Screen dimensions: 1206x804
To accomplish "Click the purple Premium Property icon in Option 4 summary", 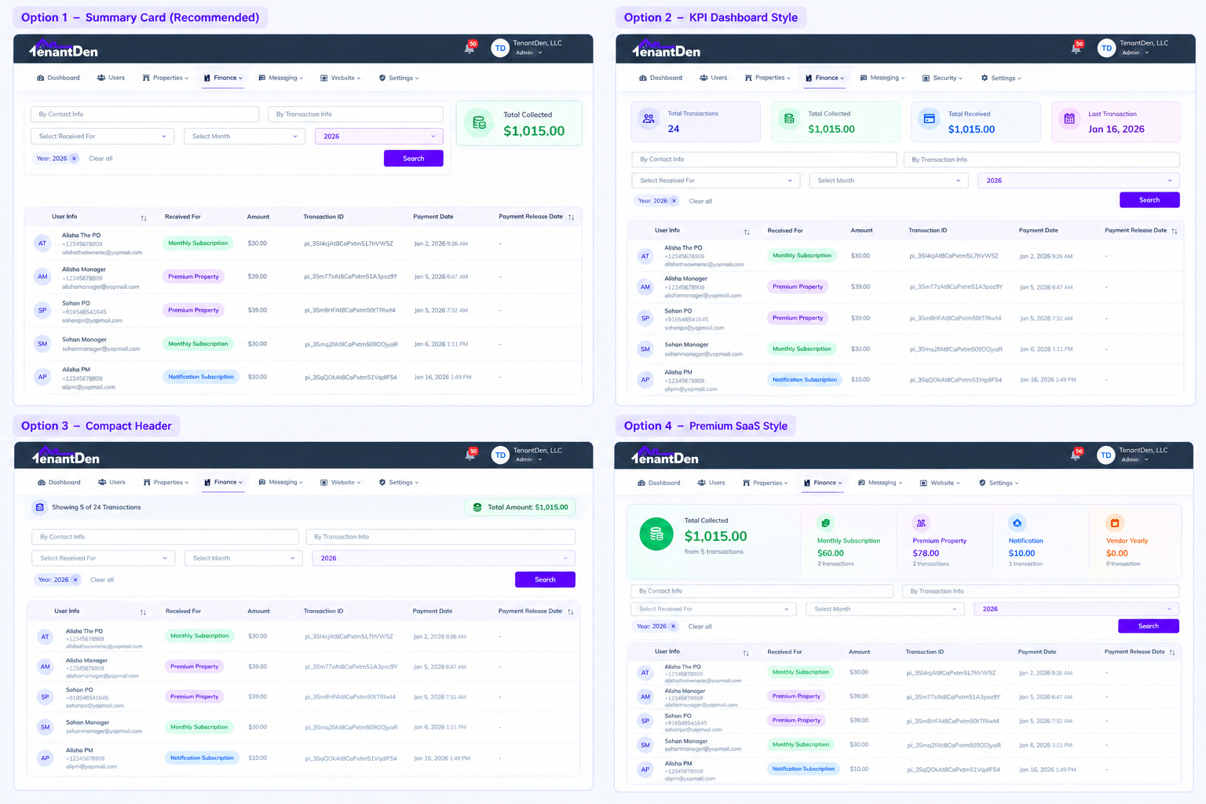I will tap(921, 523).
